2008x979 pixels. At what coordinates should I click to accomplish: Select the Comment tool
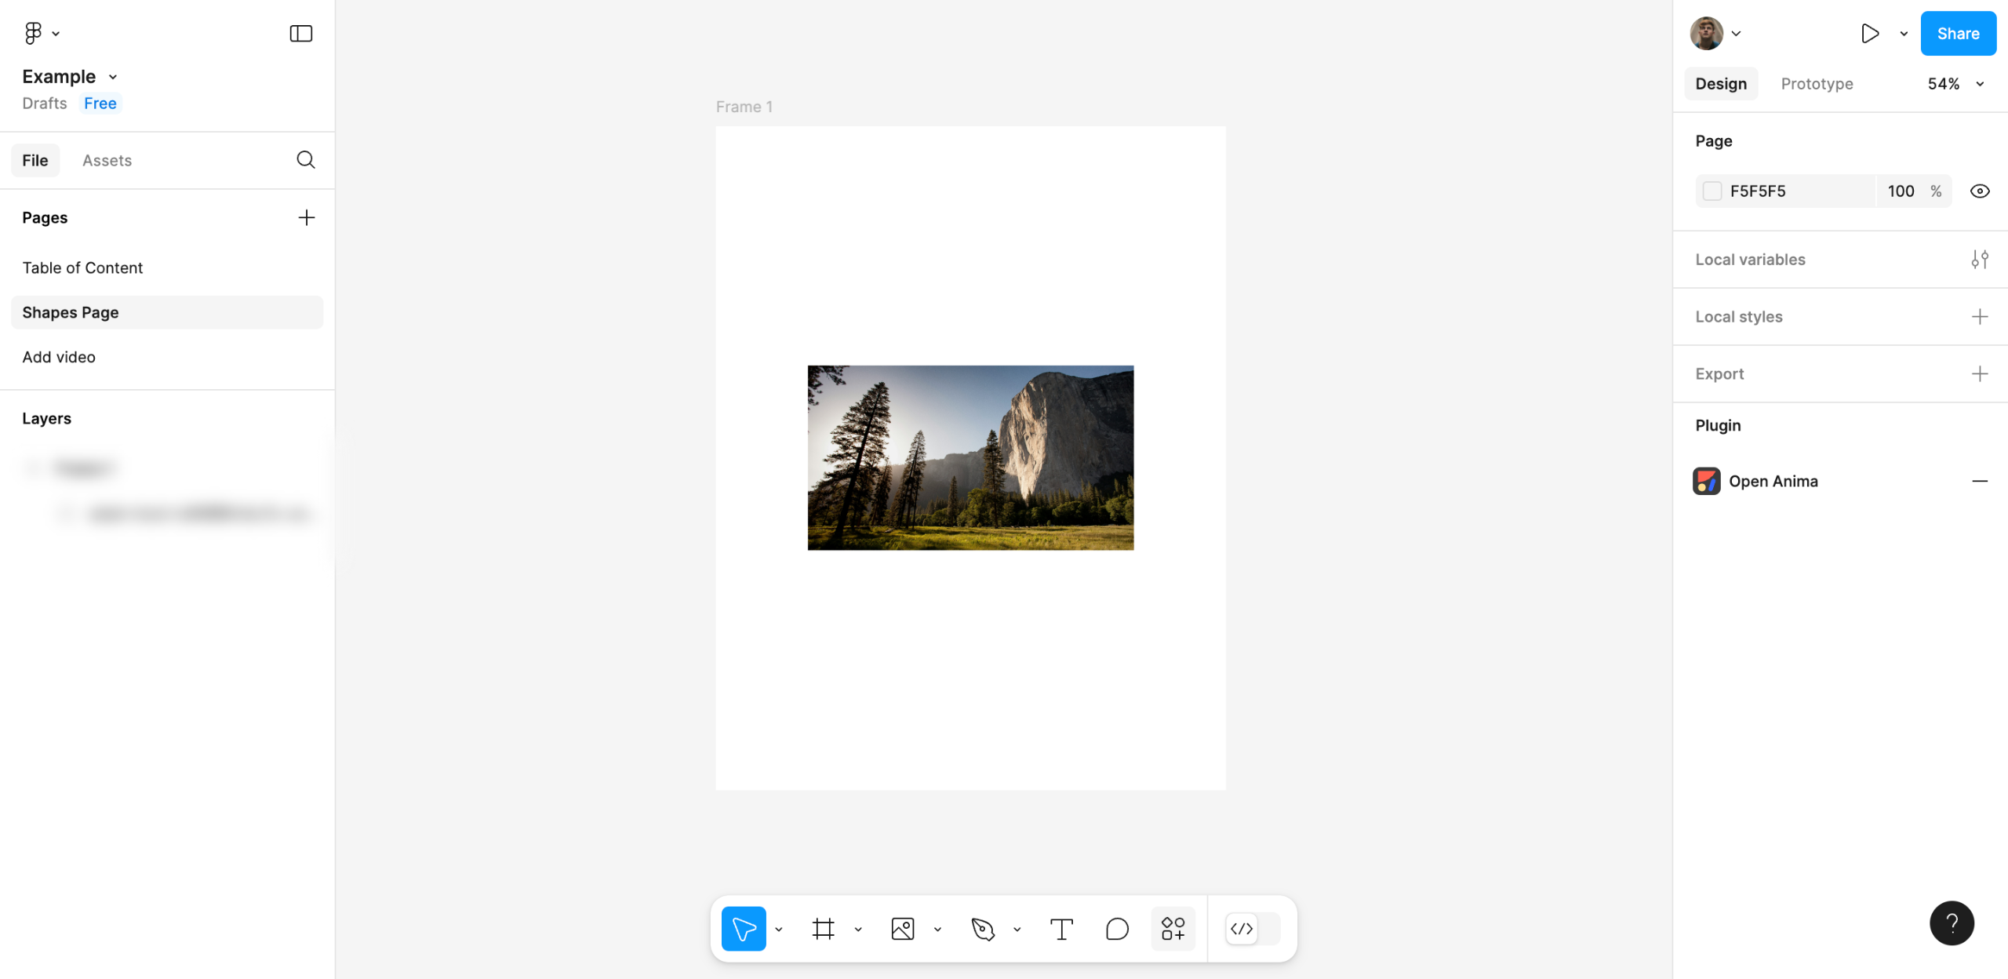[1116, 929]
